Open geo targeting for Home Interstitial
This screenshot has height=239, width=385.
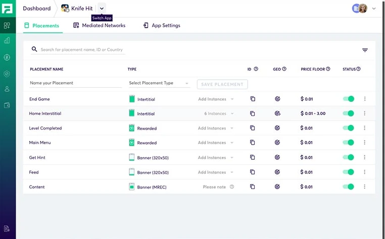click(x=277, y=113)
